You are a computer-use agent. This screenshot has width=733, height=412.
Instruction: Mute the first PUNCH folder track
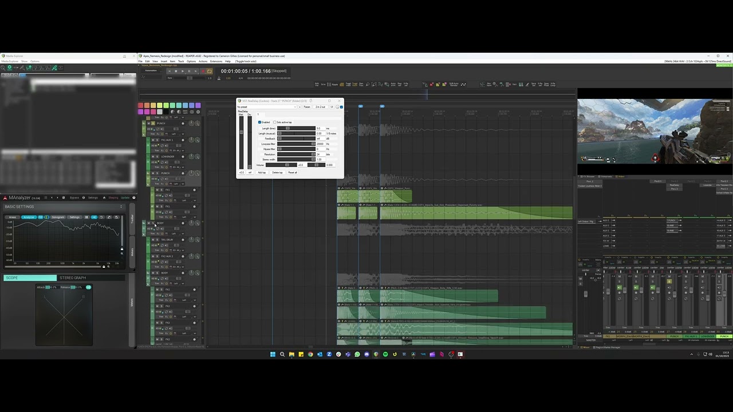tap(148, 124)
